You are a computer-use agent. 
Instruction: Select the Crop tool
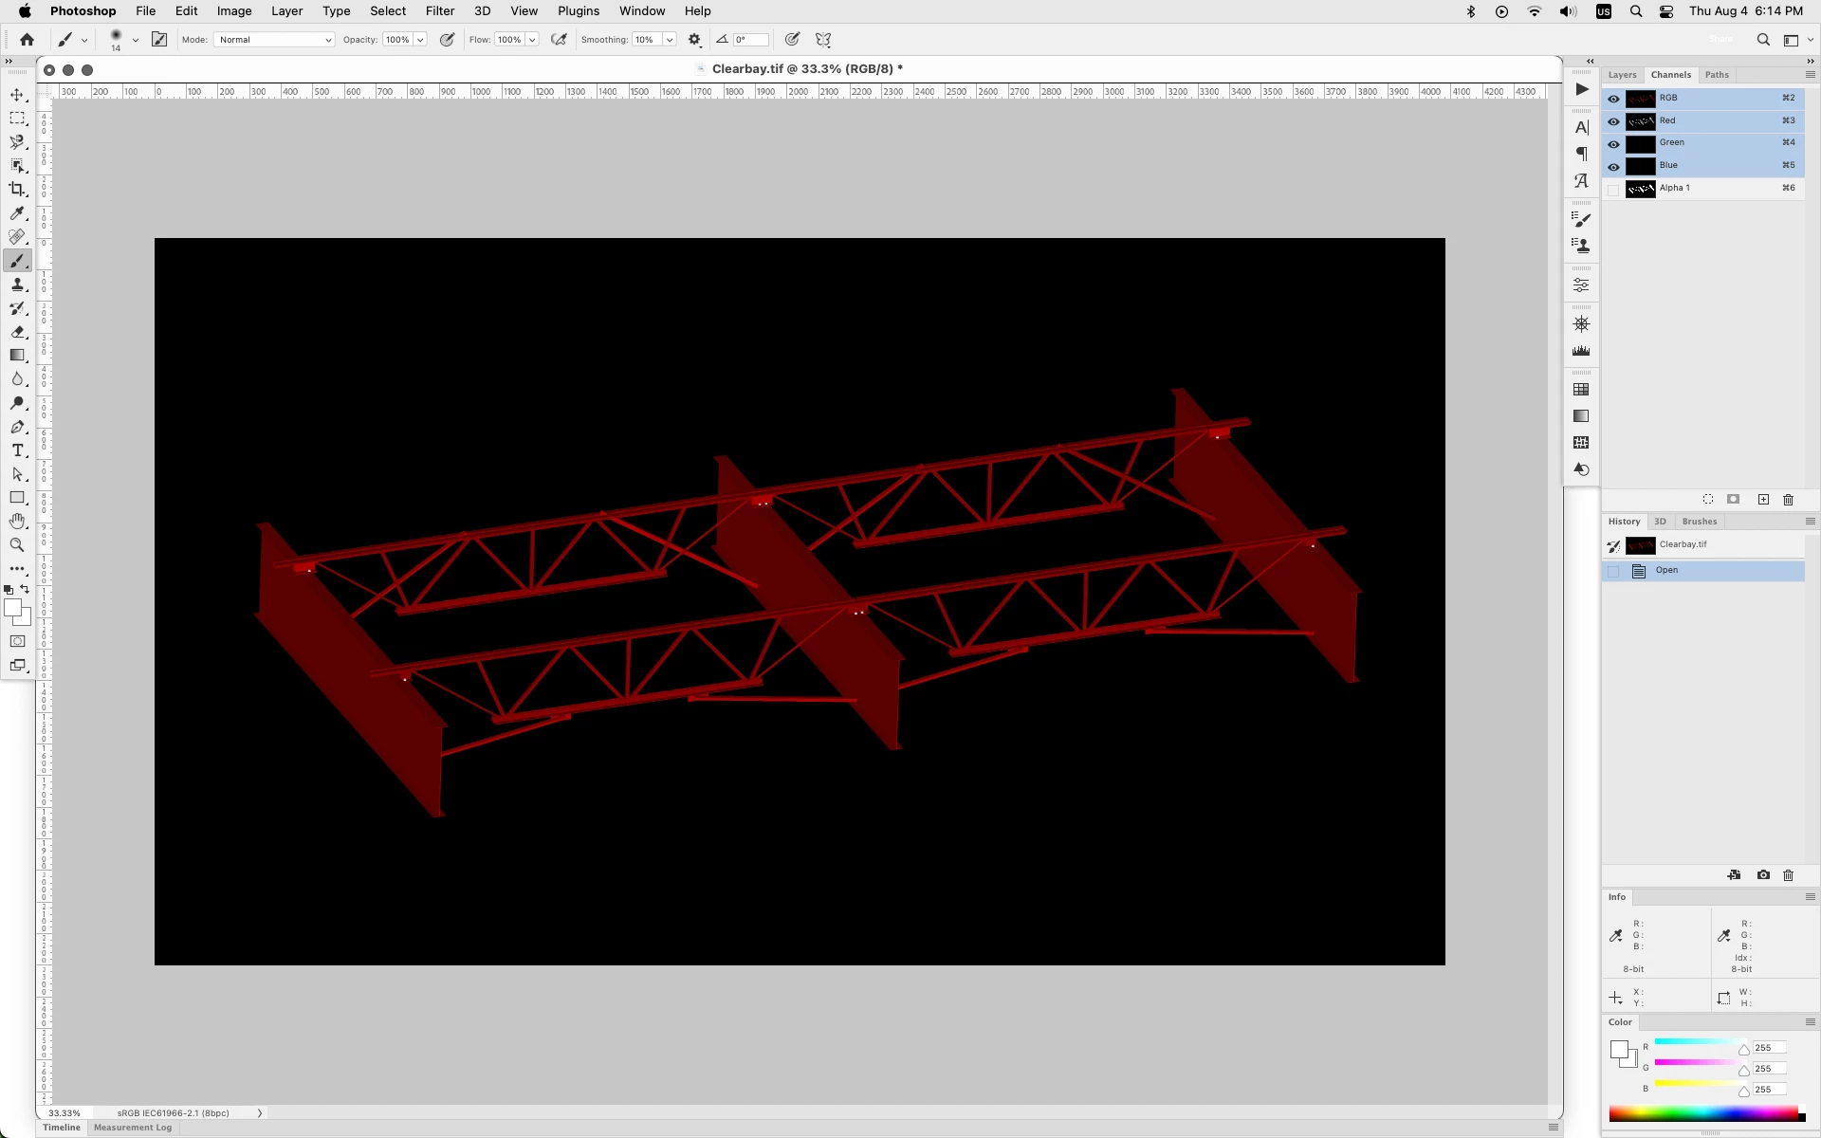(17, 190)
